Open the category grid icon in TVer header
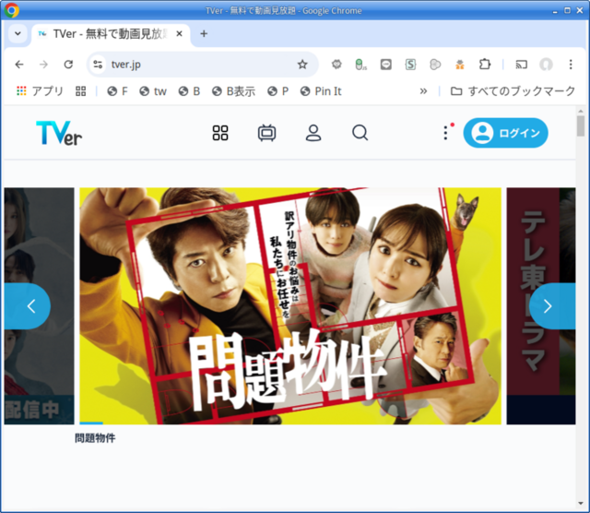Image resolution: width=590 pixels, height=513 pixels. click(220, 133)
